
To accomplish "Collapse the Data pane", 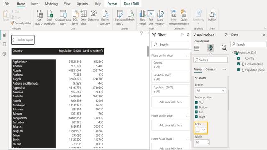I will coord(264,35).
